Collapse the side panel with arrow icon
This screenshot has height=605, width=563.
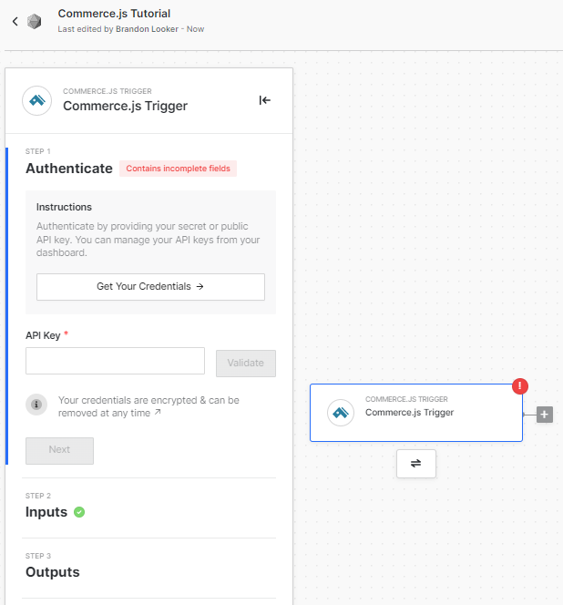pyautogui.click(x=264, y=100)
